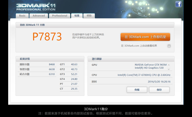Viewport: 192px width, 117px height.
Task: Click the 6310 value in the 结合分数 row
Action: point(52,74)
